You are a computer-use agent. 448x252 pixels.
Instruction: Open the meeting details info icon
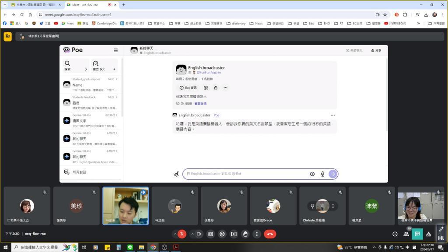click(395, 234)
